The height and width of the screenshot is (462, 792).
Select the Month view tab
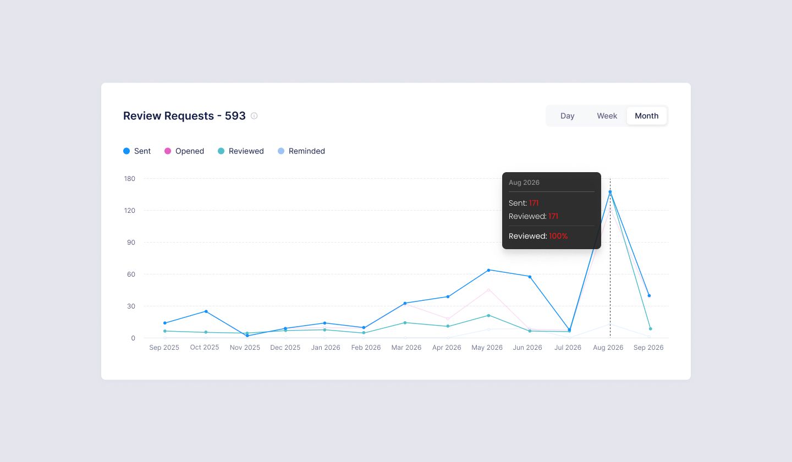pos(647,116)
